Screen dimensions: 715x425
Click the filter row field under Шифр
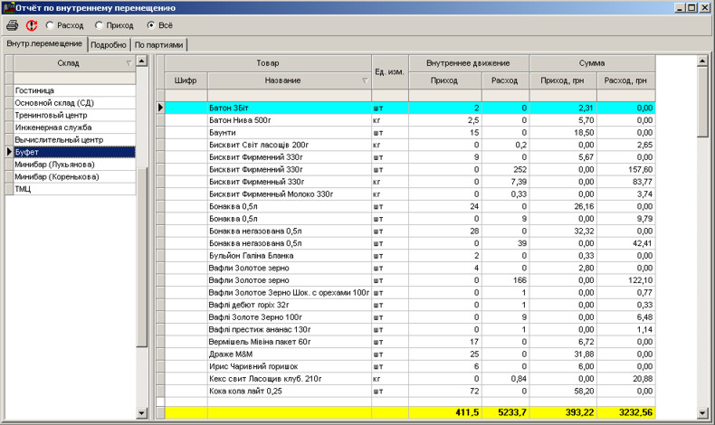186,95
